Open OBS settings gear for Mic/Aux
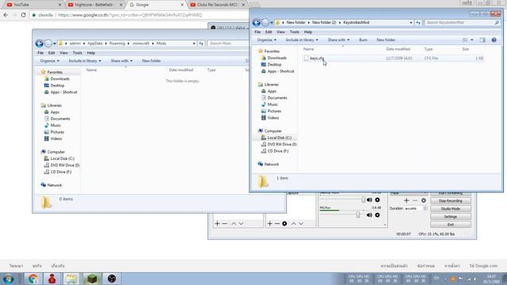 (377, 215)
